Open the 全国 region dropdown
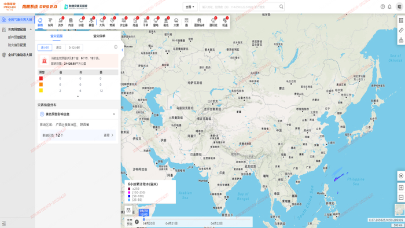This screenshot has width=405, height=228. click(190, 7)
